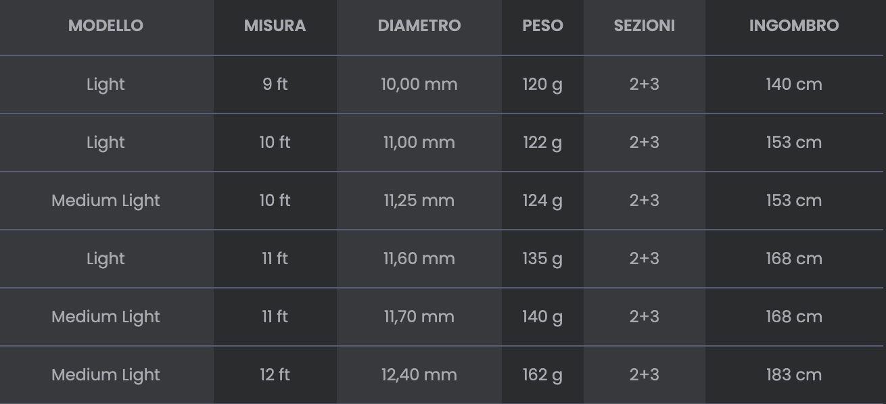Select the 11,60 mm diameter cell
886x404 pixels.
pyautogui.click(x=419, y=259)
